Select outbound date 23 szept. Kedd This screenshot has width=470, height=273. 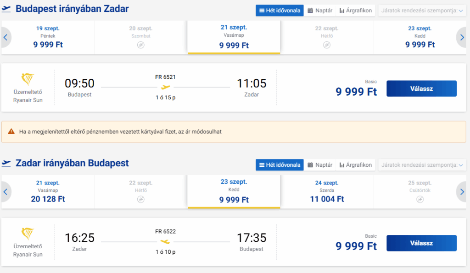[420, 38]
